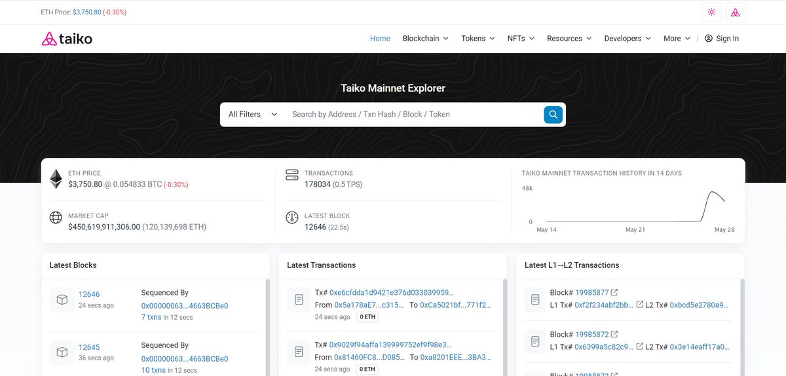Open external link icon beside Block# 19985872
786x376 pixels.
click(614, 335)
